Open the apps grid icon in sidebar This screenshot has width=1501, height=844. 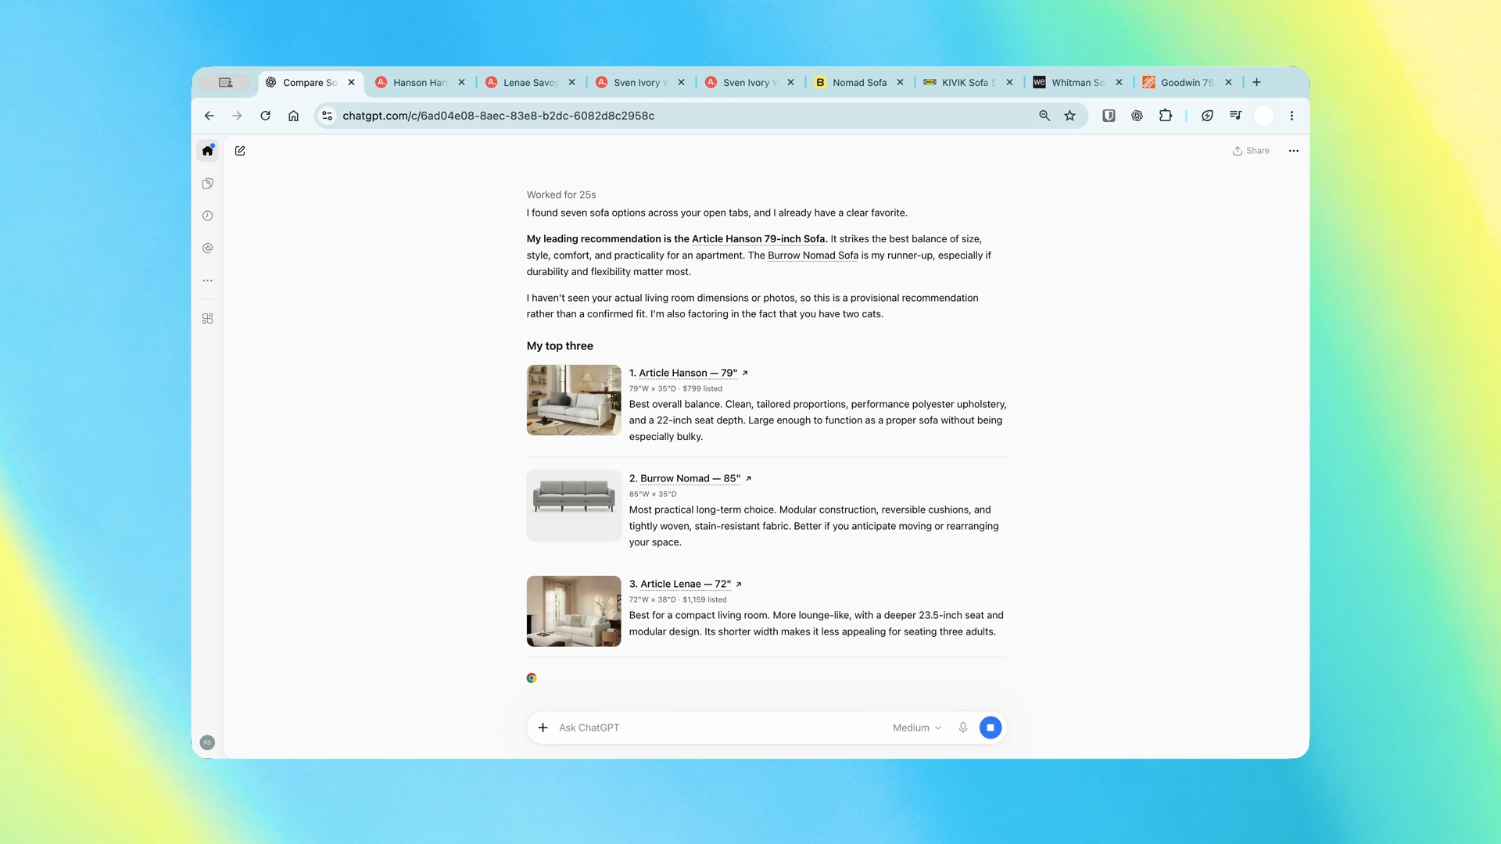[x=207, y=319]
